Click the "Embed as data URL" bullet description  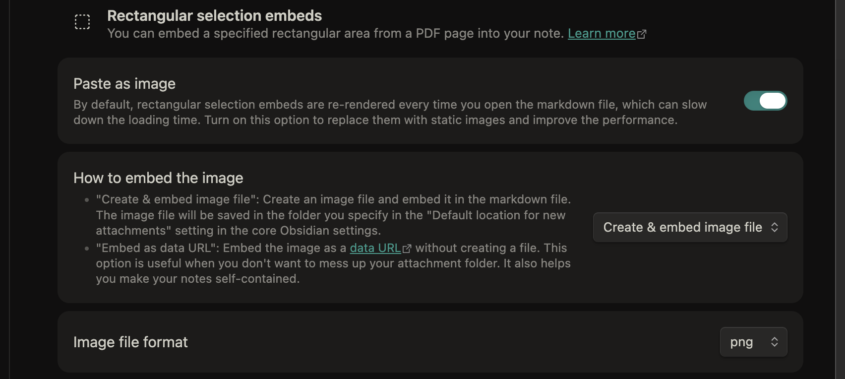click(332, 263)
